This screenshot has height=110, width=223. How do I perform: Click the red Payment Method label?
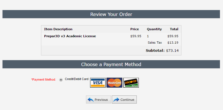pyautogui.click(x=44, y=80)
